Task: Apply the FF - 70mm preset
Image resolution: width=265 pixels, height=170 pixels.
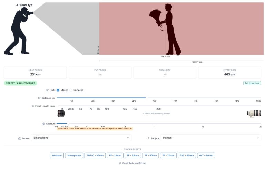Action: pyautogui.click(x=168, y=155)
